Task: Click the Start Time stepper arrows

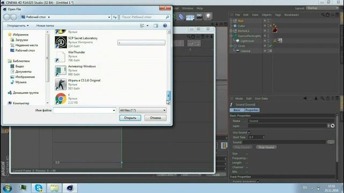Action: pos(263,137)
